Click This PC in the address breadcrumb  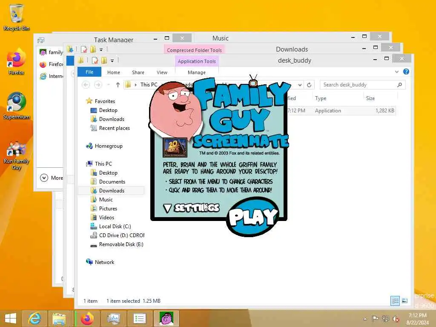click(149, 85)
